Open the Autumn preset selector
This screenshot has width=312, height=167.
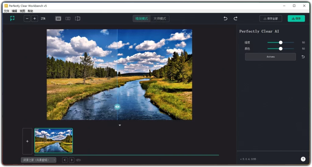tap(270, 57)
